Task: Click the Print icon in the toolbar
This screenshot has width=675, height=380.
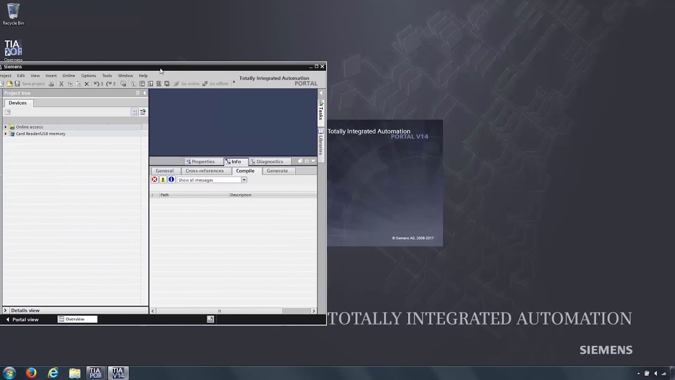Action: pyautogui.click(x=51, y=83)
